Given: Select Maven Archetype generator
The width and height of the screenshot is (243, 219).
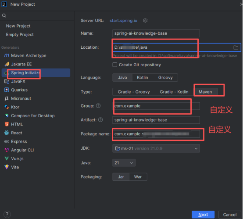Looking at the screenshot, I should pos(29,56).
